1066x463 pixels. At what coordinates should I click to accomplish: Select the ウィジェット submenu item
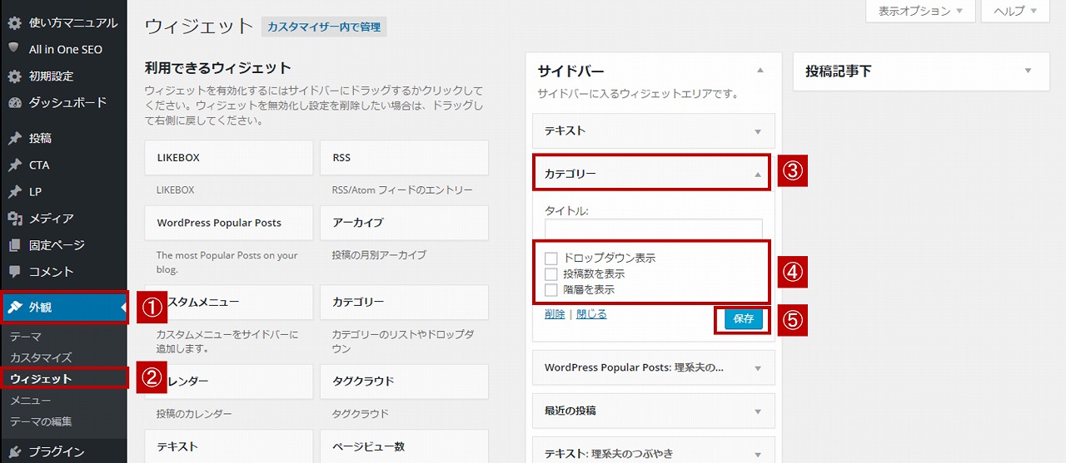pos(41,379)
